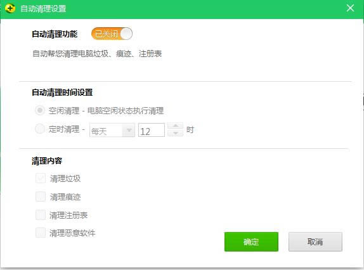
Task: Toggle the 清理垃圾 checkbox
Action: [41, 178]
